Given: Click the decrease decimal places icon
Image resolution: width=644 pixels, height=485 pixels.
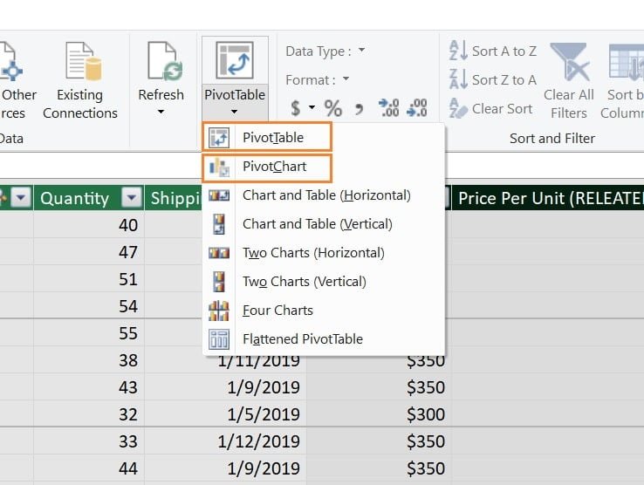Looking at the screenshot, I should pyautogui.click(x=418, y=108).
